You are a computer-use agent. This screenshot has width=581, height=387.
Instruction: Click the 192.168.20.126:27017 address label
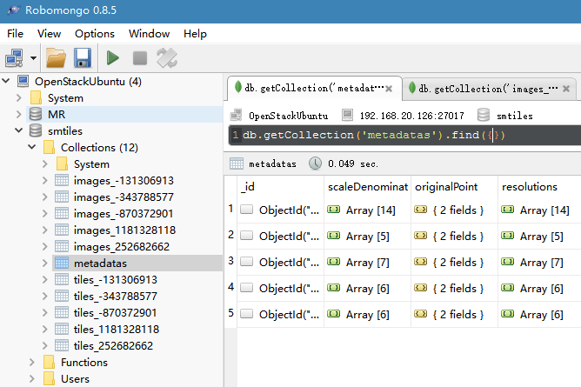coord(411,116)
